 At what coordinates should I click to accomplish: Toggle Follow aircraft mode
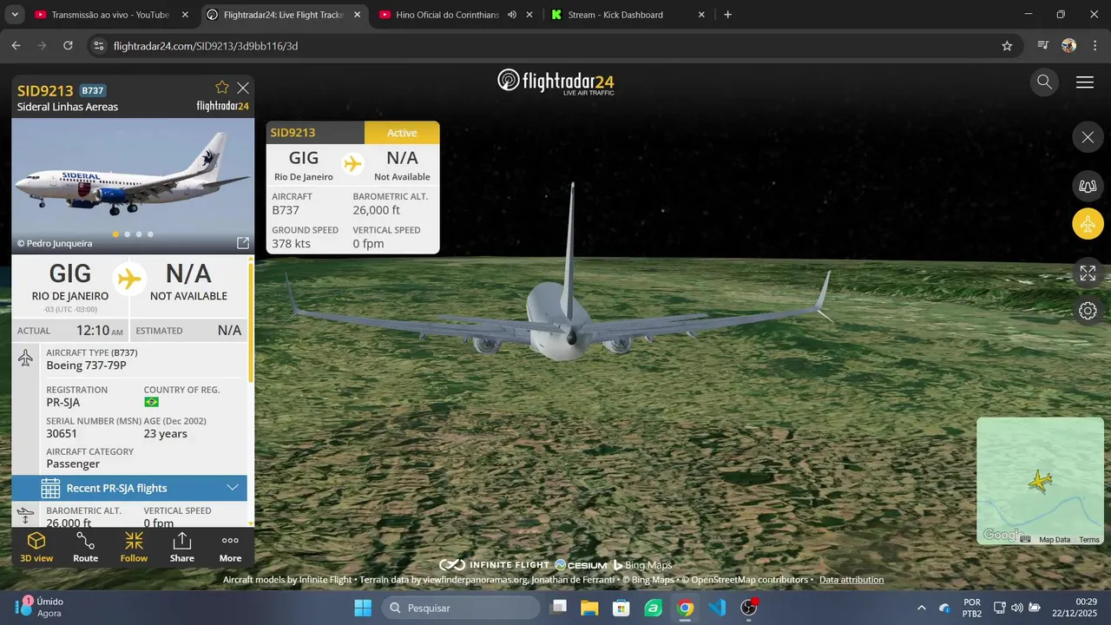point(134,548)
